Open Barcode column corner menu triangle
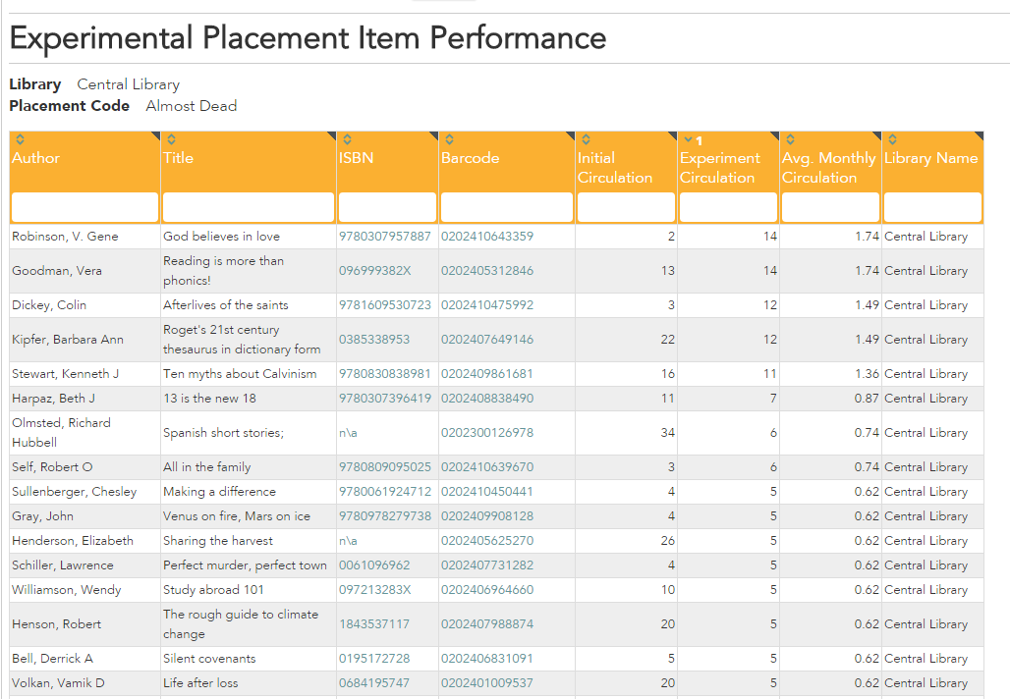This screenshot has width=1010, height=699. click(569, 135)
